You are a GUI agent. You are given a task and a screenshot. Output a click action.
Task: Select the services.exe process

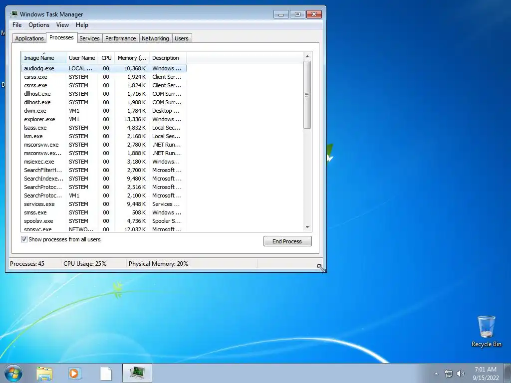(104, 204)
